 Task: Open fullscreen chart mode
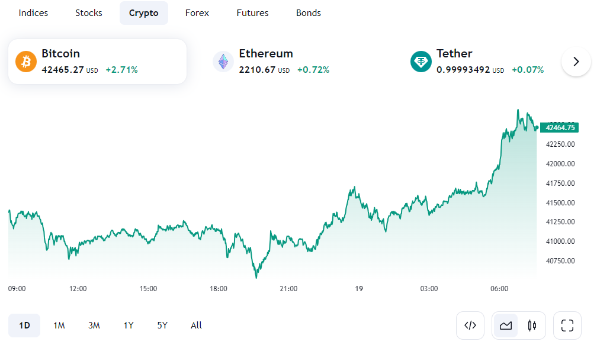(567, 326)
